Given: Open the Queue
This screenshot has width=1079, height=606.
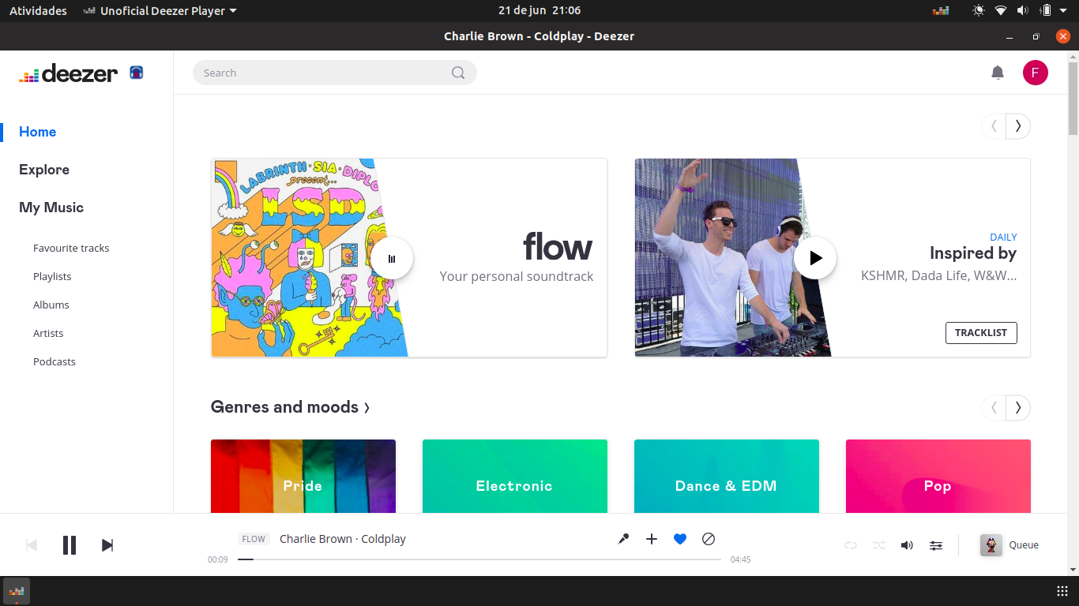Looking at the screenshot, I should [1024, 545].
